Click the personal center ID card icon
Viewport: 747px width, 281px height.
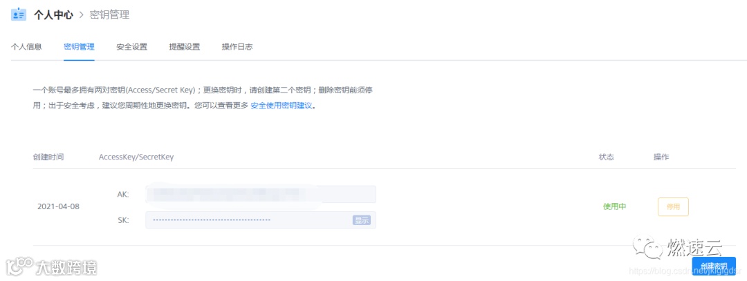(x=19, y=14)
